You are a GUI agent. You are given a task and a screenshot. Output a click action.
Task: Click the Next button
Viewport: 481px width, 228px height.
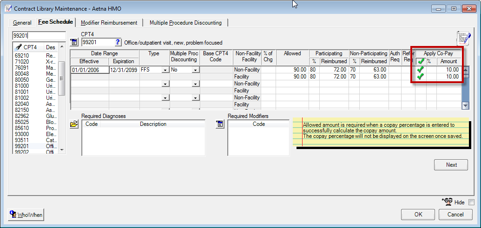451,165
